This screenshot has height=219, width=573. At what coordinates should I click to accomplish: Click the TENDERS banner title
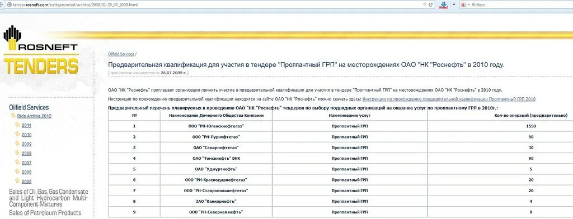41,66
